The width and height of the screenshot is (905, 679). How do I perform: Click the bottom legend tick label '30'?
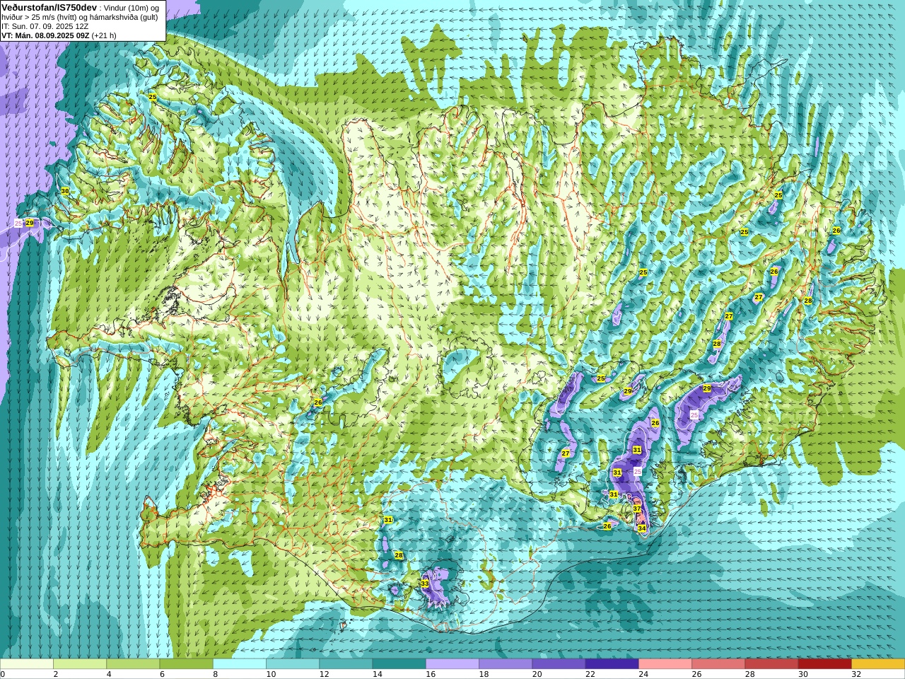[x=803, y=674]
